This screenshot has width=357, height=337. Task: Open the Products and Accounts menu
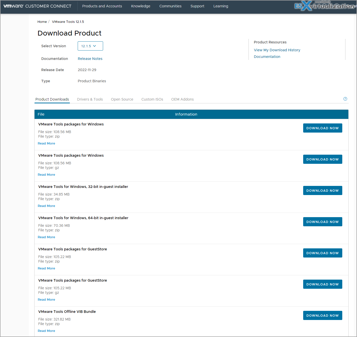[x=102, y=6]
